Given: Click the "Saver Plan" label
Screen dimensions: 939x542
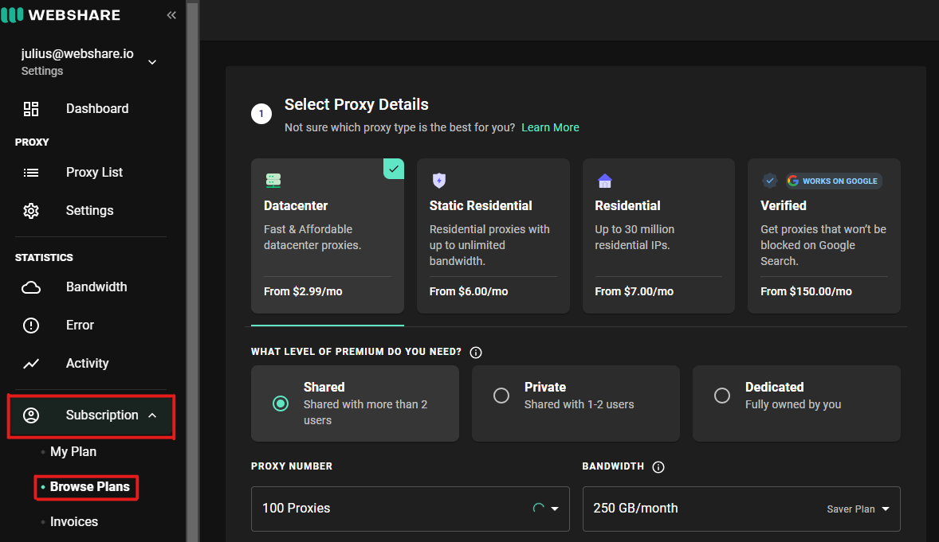Looking at the screenshot, I should tap(851, 509).
